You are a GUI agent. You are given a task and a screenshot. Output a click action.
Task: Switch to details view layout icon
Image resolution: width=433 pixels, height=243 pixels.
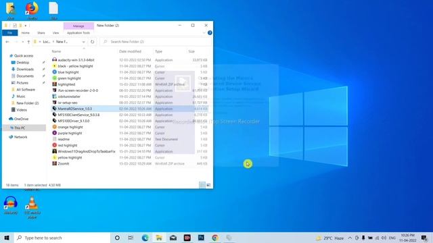click(x=202, y=185)
